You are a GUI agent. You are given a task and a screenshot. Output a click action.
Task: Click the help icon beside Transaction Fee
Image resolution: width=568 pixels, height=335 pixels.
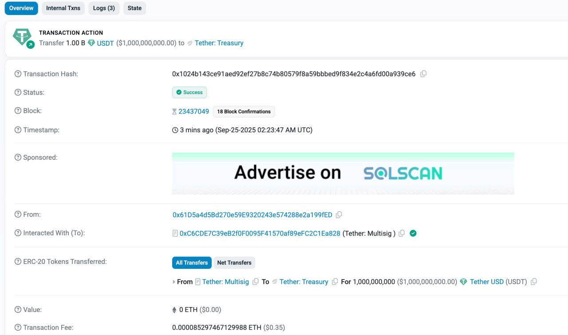[18, 327]
